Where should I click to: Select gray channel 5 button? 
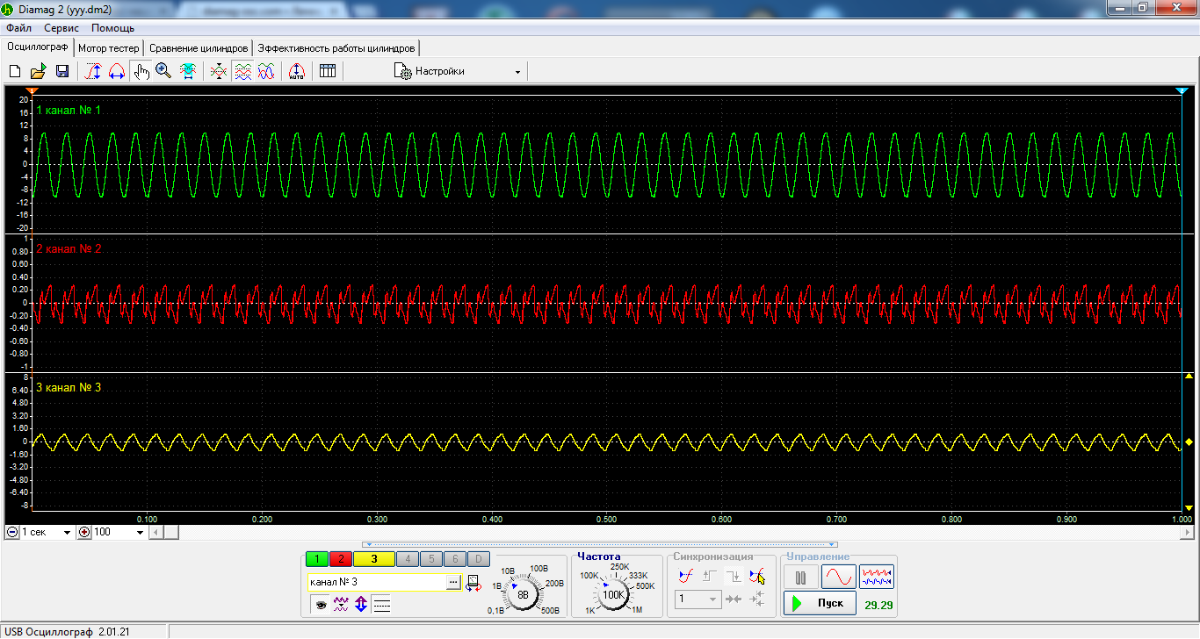point(430,558)
